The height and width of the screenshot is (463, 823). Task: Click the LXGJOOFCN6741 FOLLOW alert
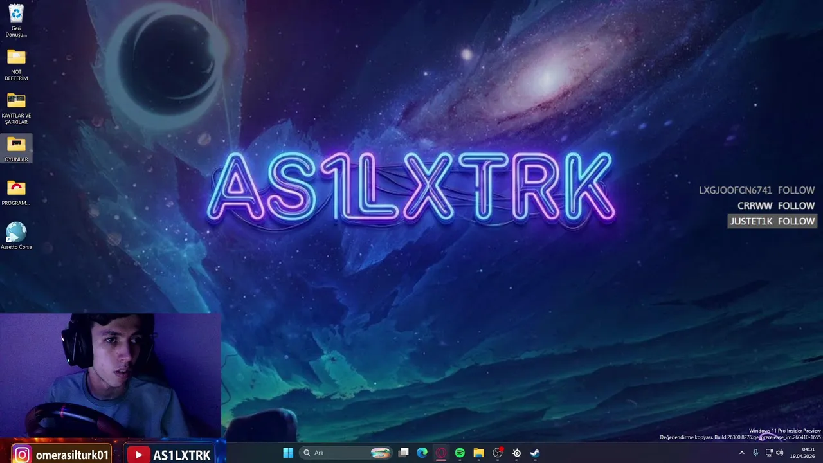(757, 190)
